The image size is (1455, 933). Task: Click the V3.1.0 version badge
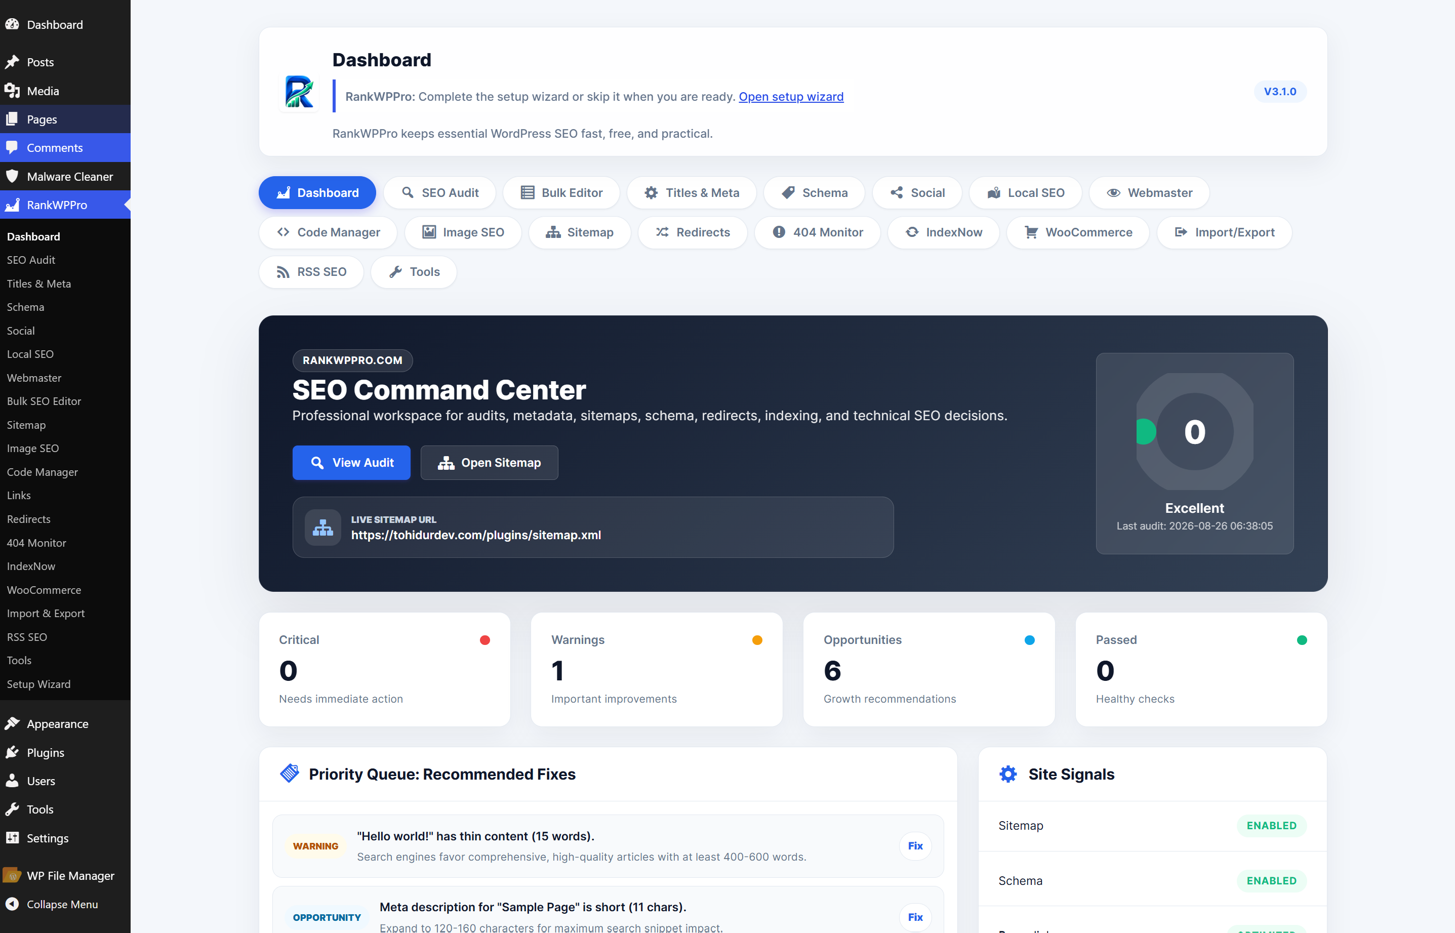1280,92
